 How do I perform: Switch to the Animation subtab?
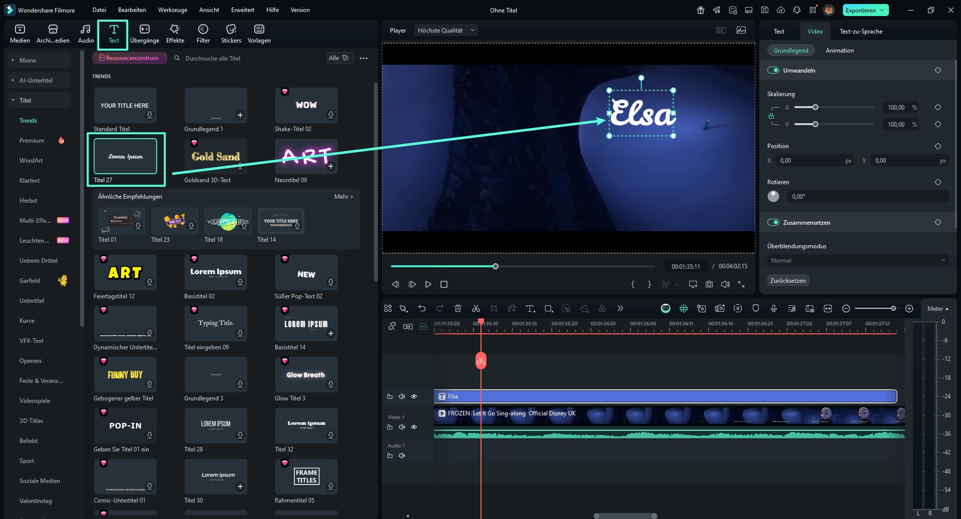pos(839,51)
